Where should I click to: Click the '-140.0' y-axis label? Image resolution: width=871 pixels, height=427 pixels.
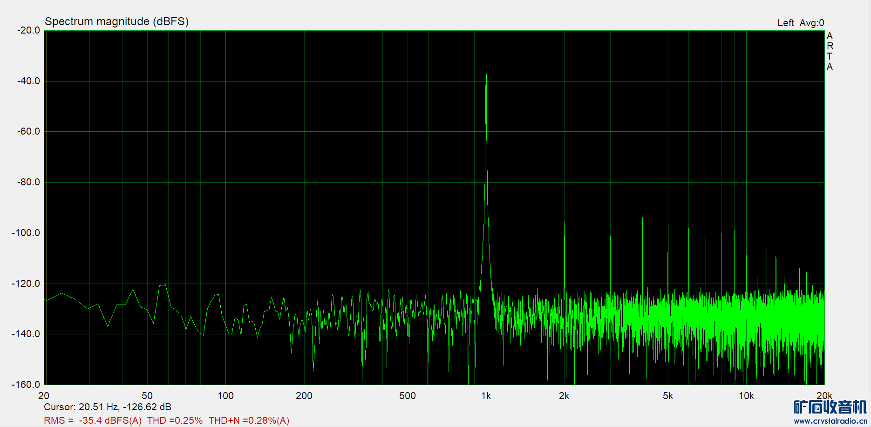26,334
